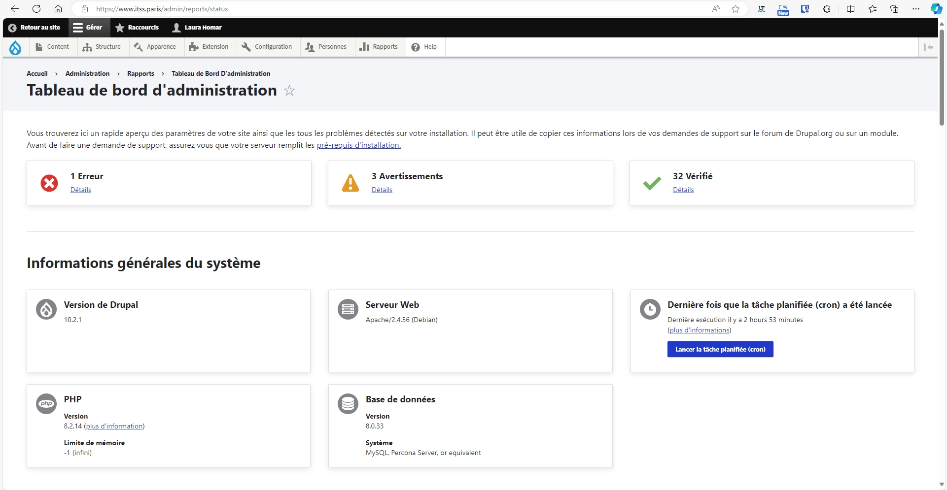Toggle the bookmark star in the address bar
947x490 pixels.
735,8
